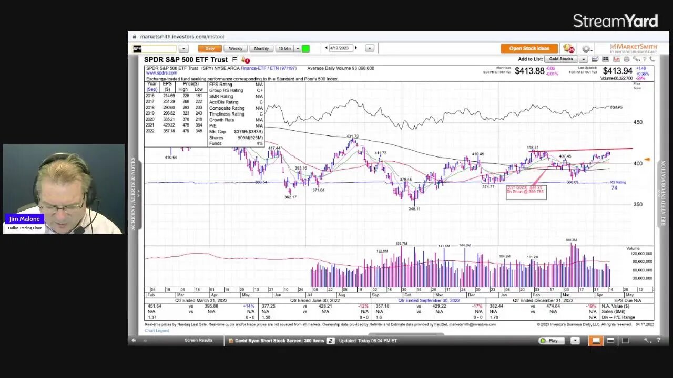The height and width of the screenshot is (378, 673).
Task: Open the date picker dropdown
Action: (370, 48)
